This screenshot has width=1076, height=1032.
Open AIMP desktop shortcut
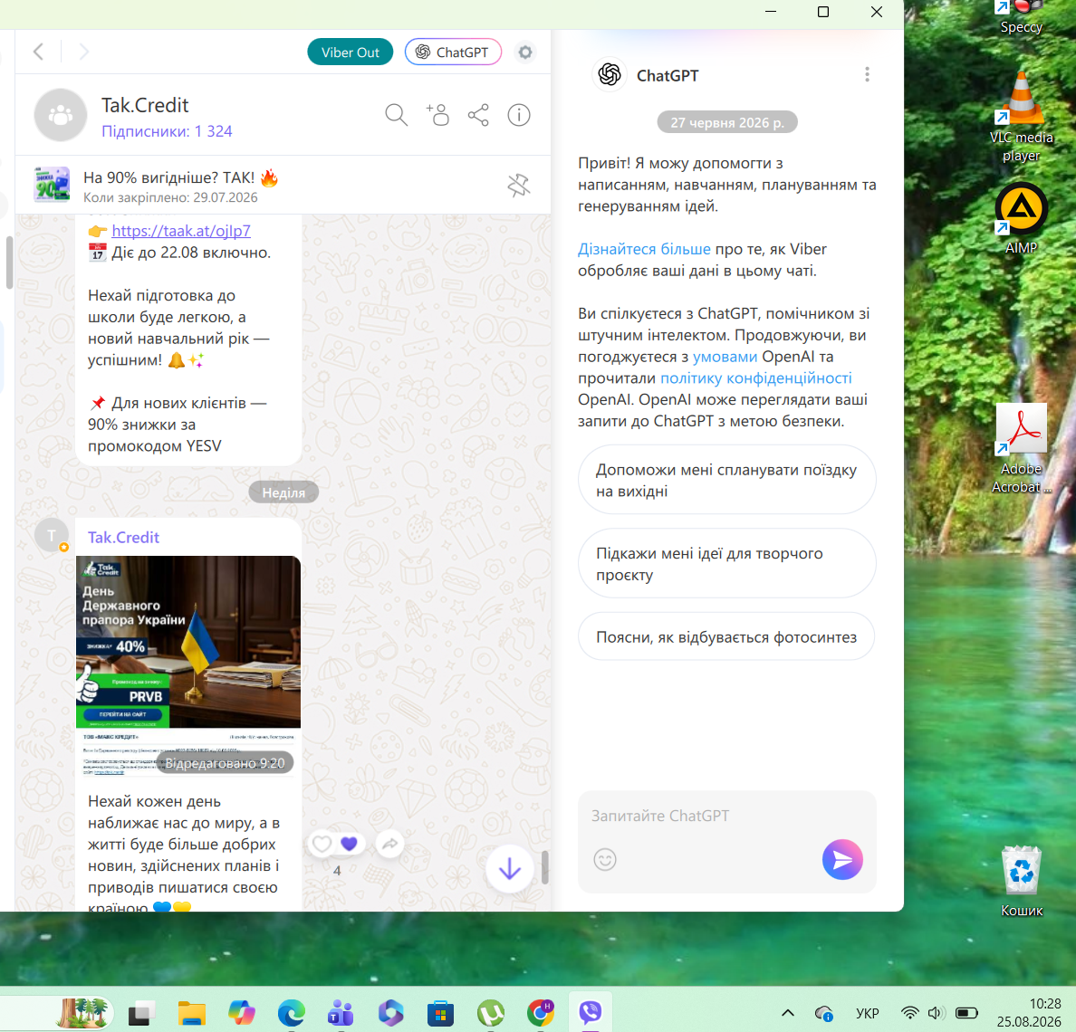pyautogui.click(x=1021, y=219)
